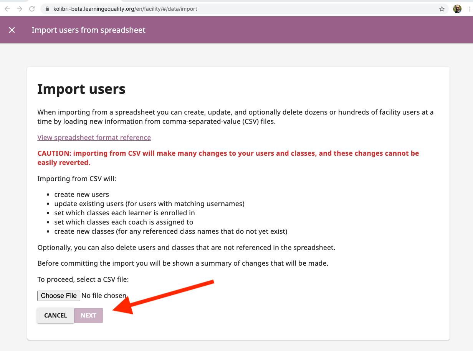Screen dimensions: 473x351
Task: Click the Choose File button
Action: pyautogui.click(x=58, y=296)
